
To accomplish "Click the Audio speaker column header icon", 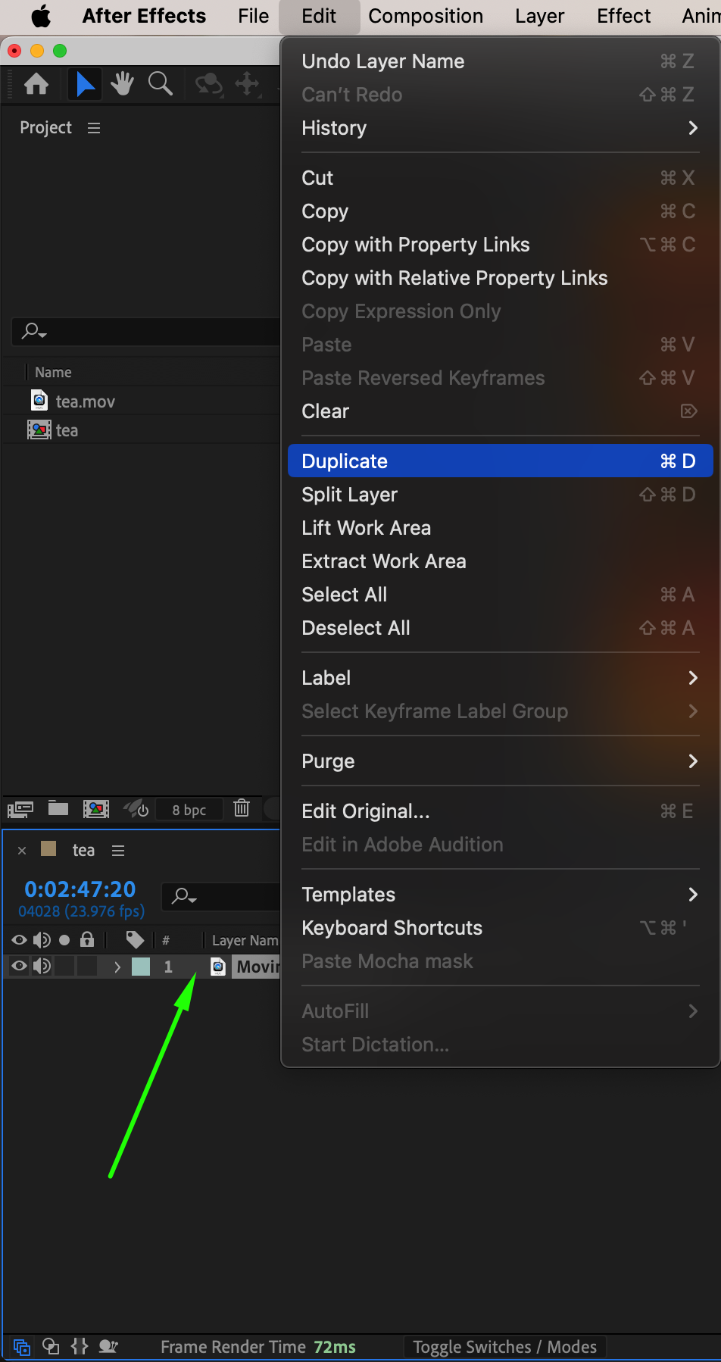I will point(42,940).
